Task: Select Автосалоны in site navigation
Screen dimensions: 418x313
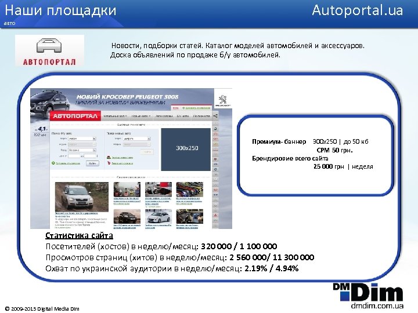Action: pyautogui.click(x=164, y=116)
